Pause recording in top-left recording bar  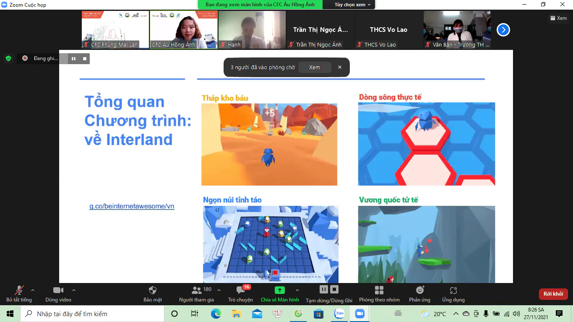tap(73, 59)
